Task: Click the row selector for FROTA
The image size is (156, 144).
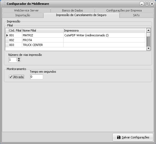Action: click(x=7, y=40)
